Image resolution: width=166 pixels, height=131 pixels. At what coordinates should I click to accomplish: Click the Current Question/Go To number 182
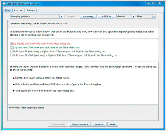point(65,23)
